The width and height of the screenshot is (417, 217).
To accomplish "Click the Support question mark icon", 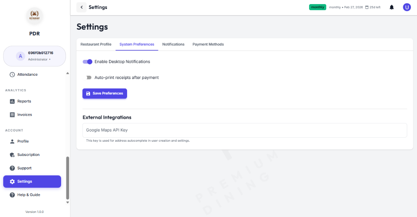I will point(12,168).
